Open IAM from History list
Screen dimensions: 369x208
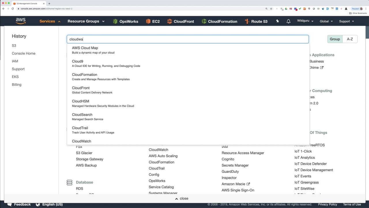[x=15, y=61]
